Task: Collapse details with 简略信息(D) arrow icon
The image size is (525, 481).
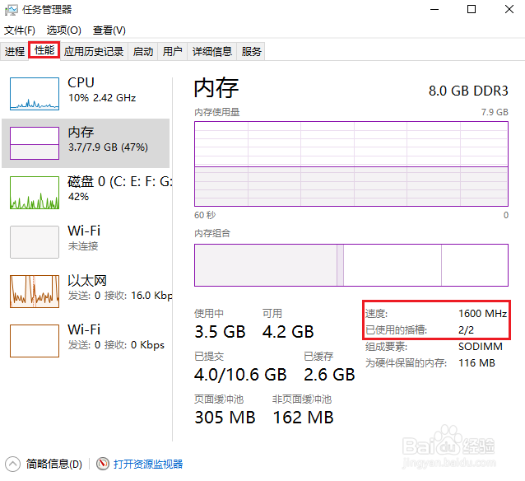Action: (12, 465)
